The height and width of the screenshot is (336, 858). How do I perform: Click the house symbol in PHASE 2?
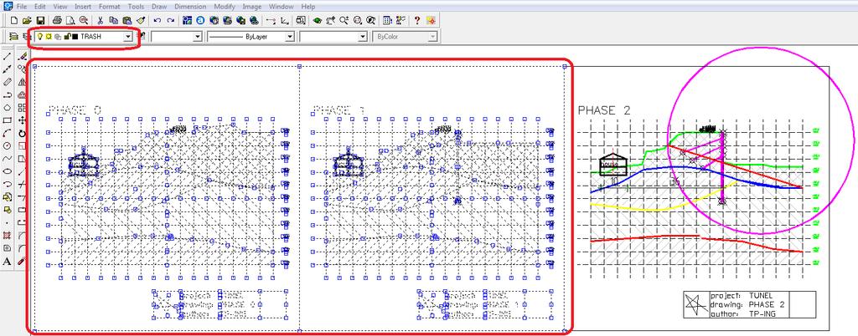[612, 163]
